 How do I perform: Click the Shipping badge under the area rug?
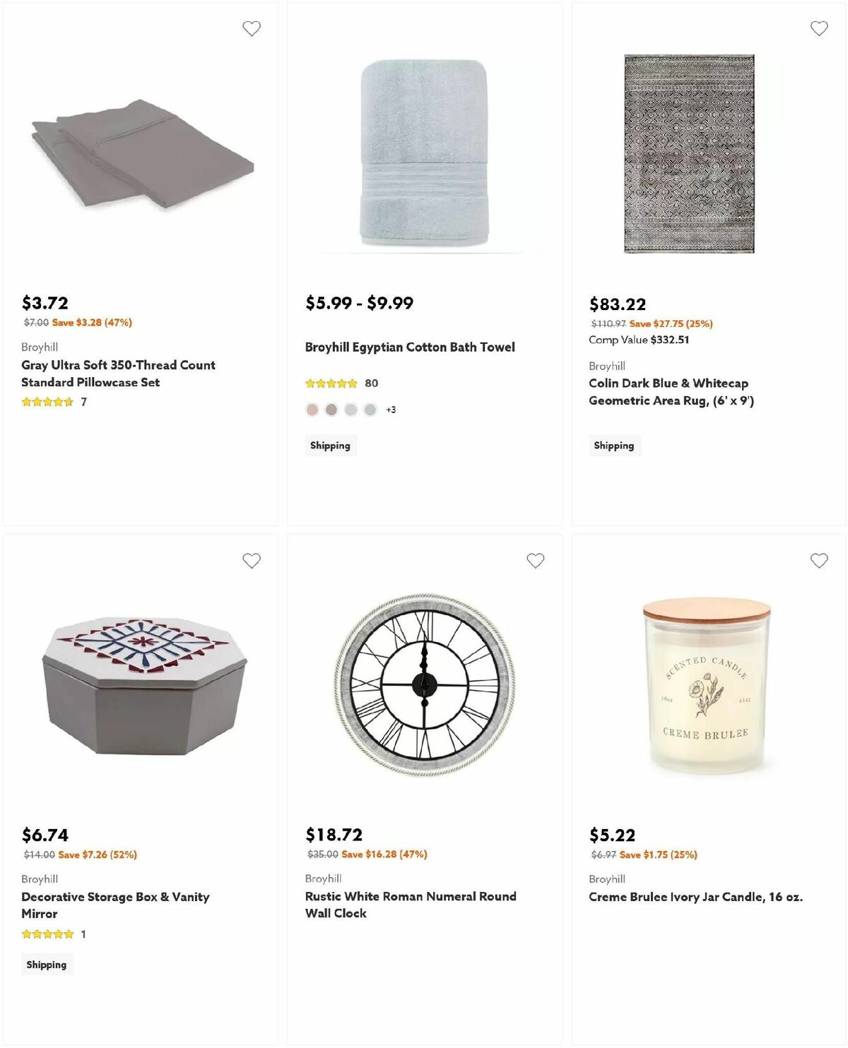[x=614, y=445]
